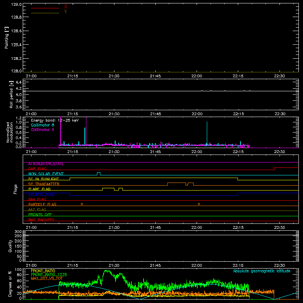
Task: Click the GAP_FLAG step near 22:28
Action: [x=275, y=169]
